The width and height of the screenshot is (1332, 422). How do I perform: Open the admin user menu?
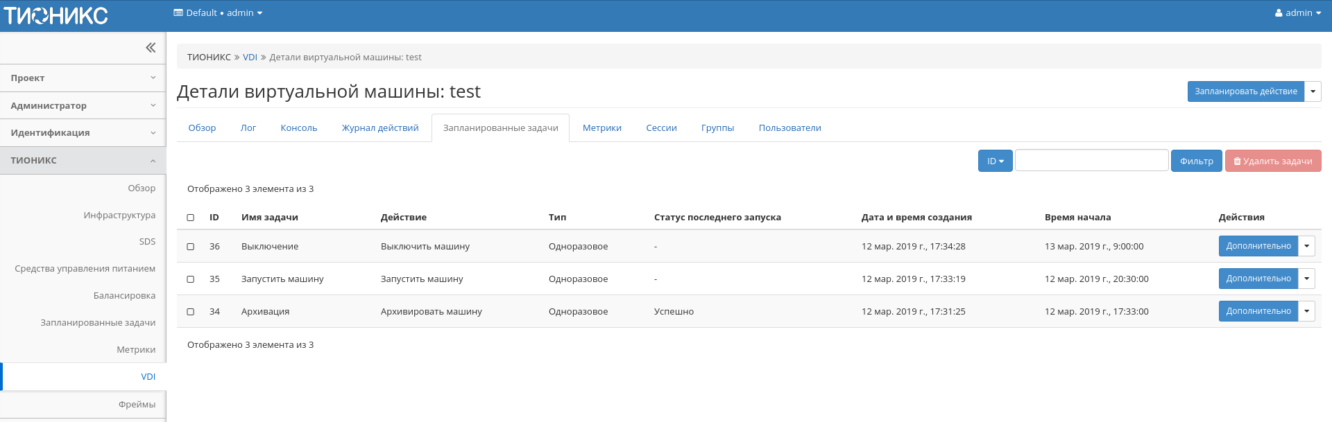click(x=1297, y=13)
